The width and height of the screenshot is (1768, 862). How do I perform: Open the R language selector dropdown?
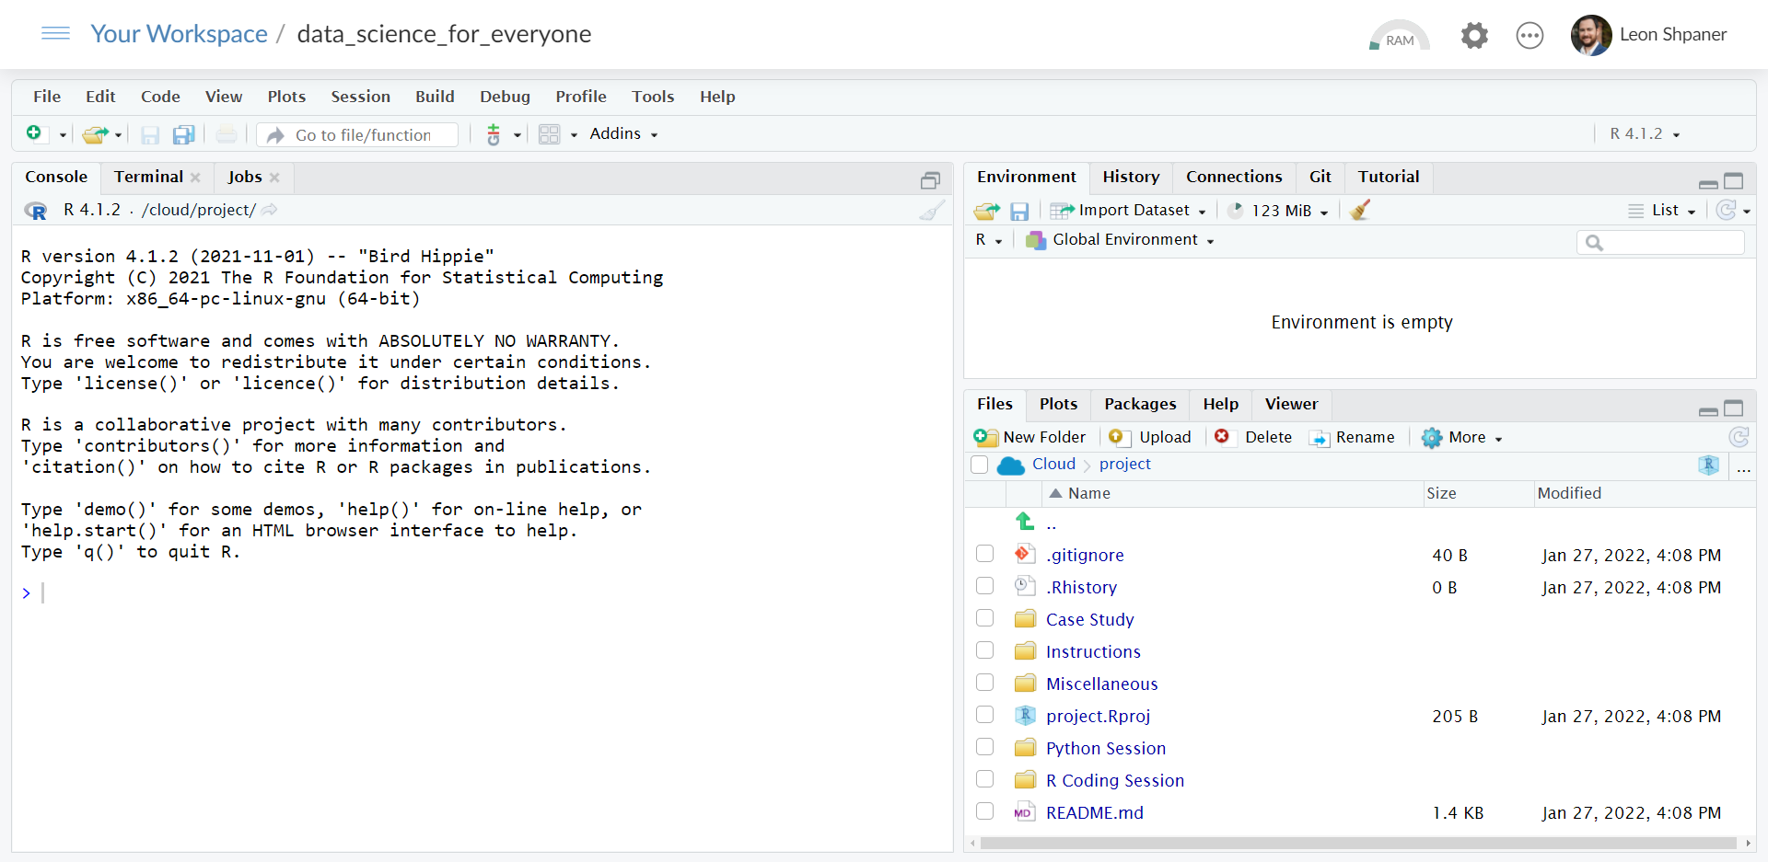pos(989,240)
